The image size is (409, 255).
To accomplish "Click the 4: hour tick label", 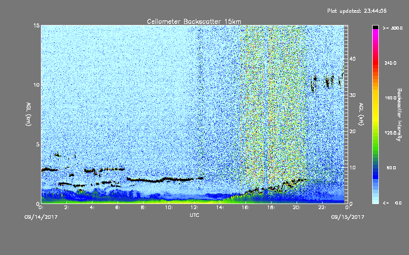I will (92, 208).
